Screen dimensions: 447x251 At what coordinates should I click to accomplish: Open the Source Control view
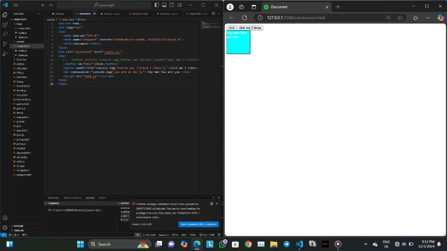pyautogui.click(x=5, y=44)
